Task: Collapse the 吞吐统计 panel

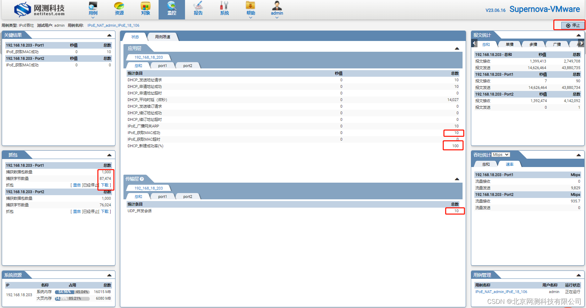Action: [579, 155]
